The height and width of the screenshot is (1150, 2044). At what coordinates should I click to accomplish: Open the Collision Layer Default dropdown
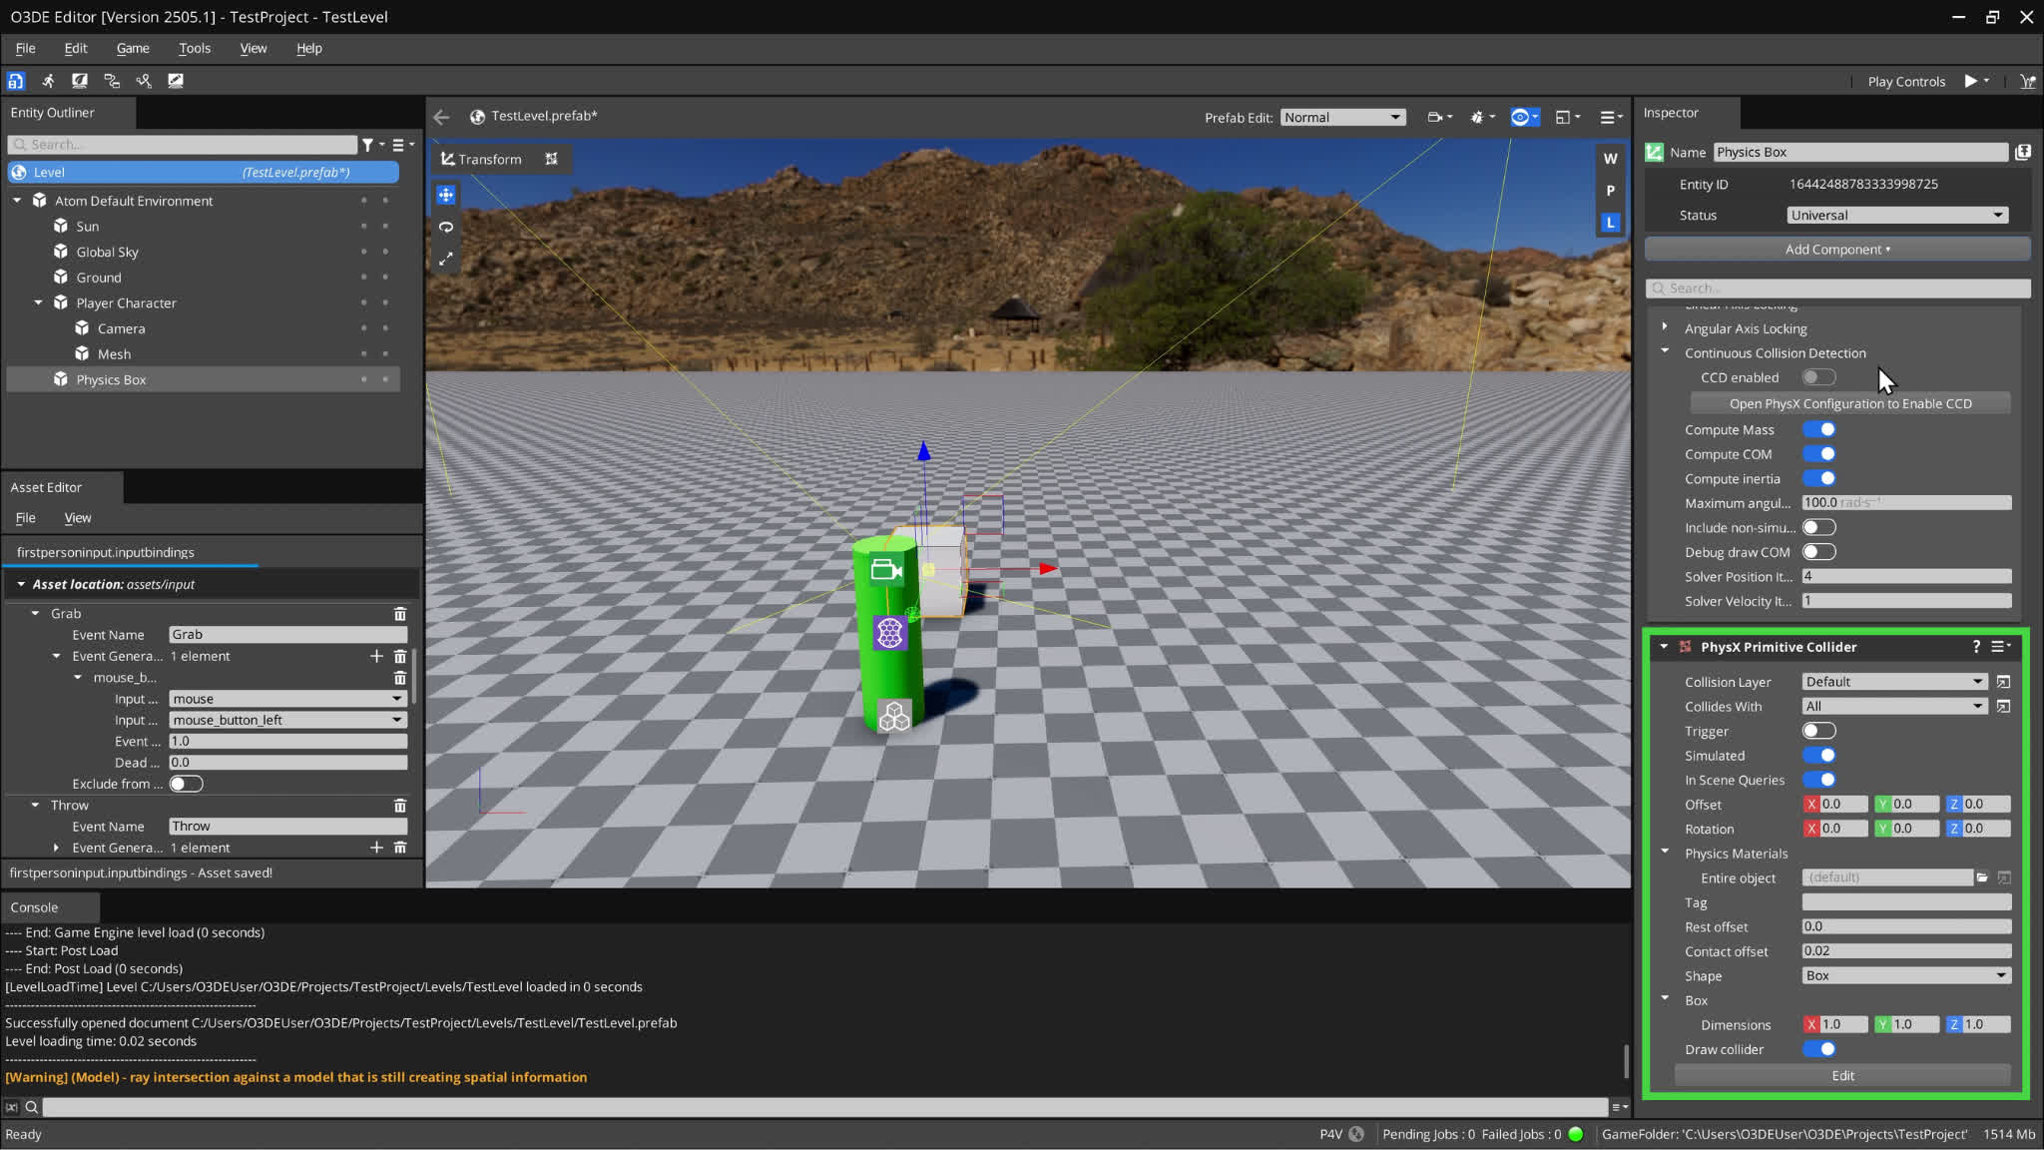[1893, 682]
